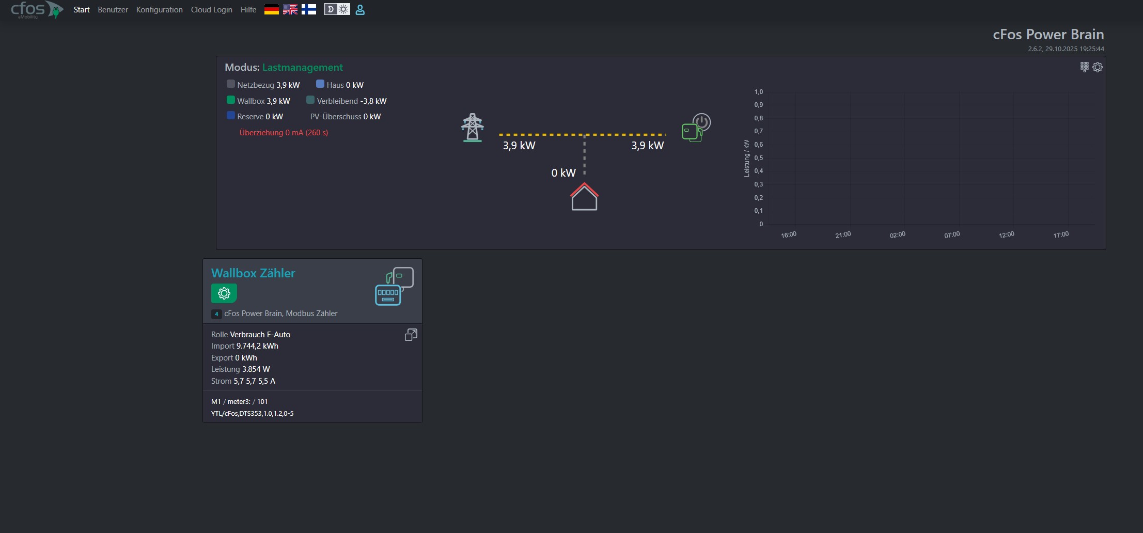Click the power grid pylon icon
This screenshot has height=533, width=1143.
pos(472,128)
